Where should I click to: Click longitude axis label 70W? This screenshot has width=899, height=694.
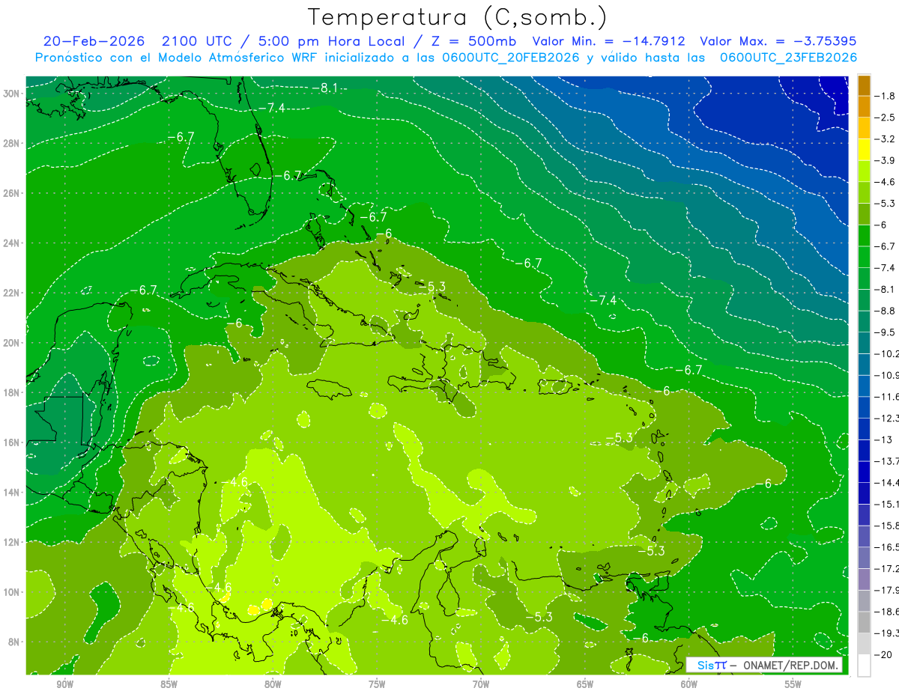[x=481, y=685]
